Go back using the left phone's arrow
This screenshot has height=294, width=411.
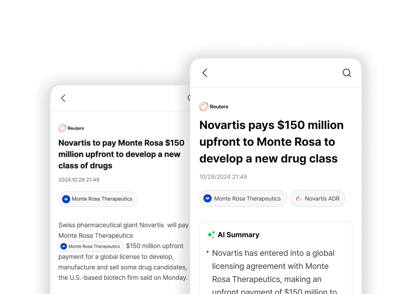click(63, 98)
